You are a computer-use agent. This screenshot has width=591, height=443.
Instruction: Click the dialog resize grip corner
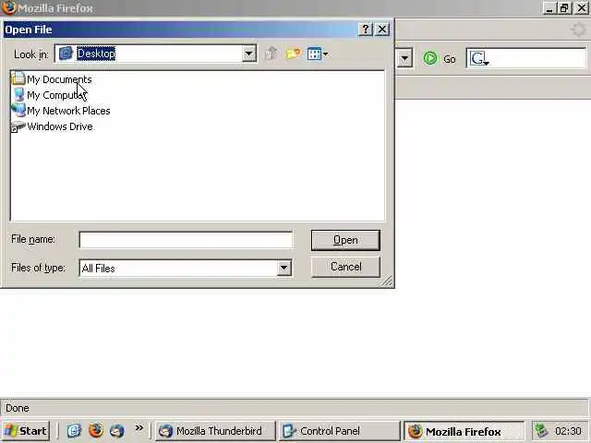tap(387, 281)
